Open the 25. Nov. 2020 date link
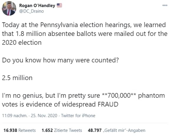Viewport: 169px width, 136px height. click(x=44, y=116)
